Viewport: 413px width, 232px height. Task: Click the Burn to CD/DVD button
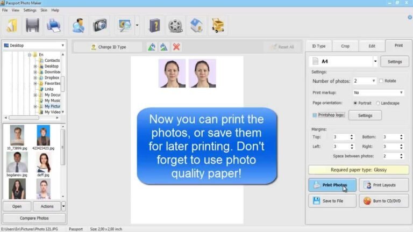(384, 201)
